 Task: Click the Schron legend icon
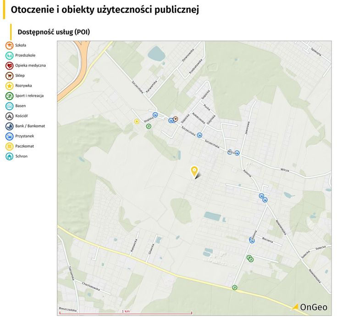click(x=10, y=157)
